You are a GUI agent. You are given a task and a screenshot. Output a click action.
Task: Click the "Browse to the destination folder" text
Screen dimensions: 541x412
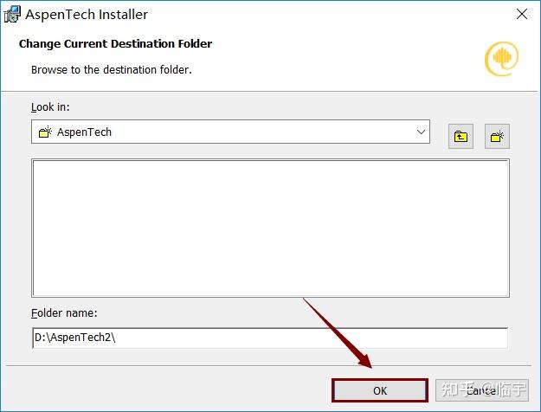pos(111,69)
